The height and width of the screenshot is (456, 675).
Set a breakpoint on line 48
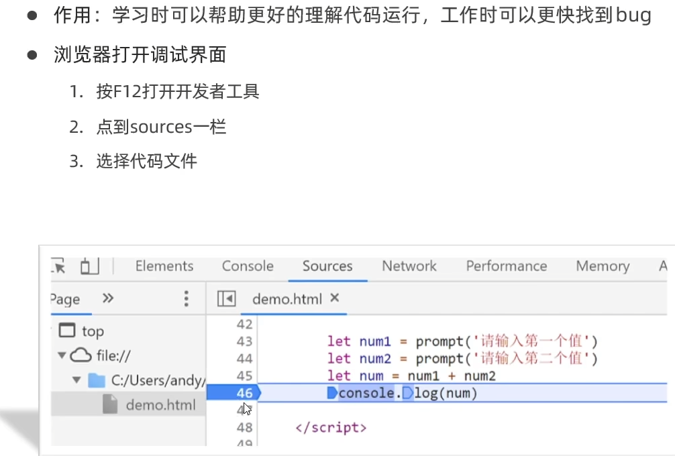[244, 427]
